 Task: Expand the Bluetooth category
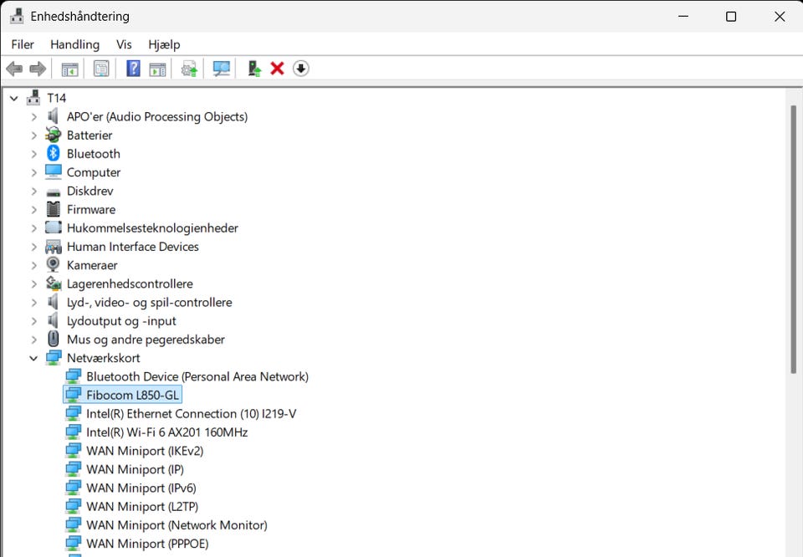[x=33, y=154]
